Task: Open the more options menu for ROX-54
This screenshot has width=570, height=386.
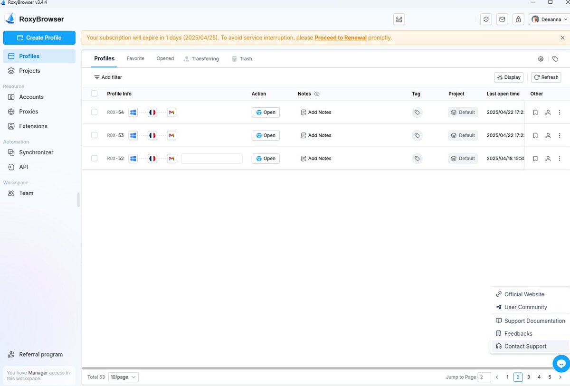Action: (x=560, y=113)
